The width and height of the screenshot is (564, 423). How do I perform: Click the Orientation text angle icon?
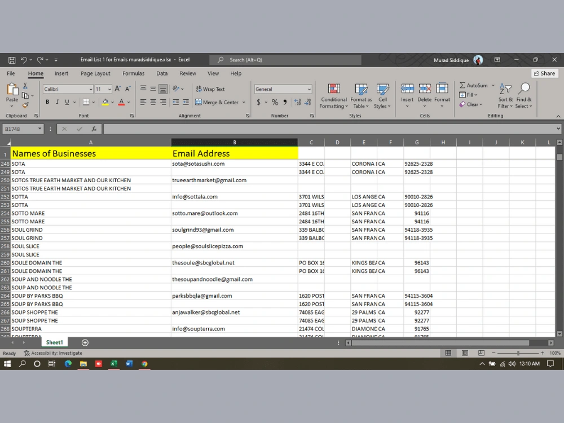pyautogui.click(x=176, y=89)
